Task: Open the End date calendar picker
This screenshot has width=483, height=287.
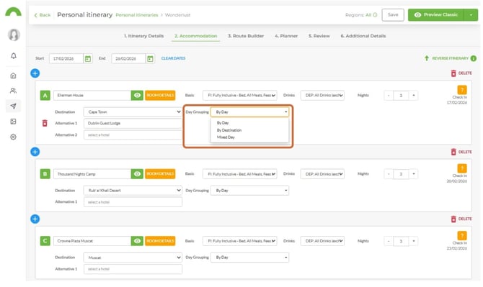Action: (x=150, y=58)
